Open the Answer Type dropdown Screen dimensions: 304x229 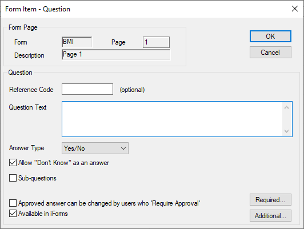[95, 148]
